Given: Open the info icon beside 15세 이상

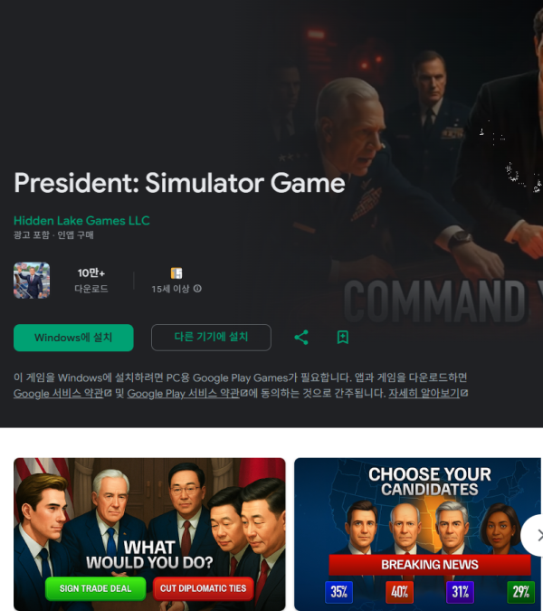Looking at the screenshot, I should pyautogui.click(x=197, y=289).
